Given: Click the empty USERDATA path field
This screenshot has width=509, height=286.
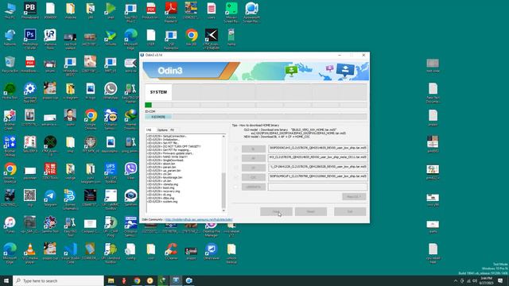Looking at the screenshot, I should click(x=317, y=187).
